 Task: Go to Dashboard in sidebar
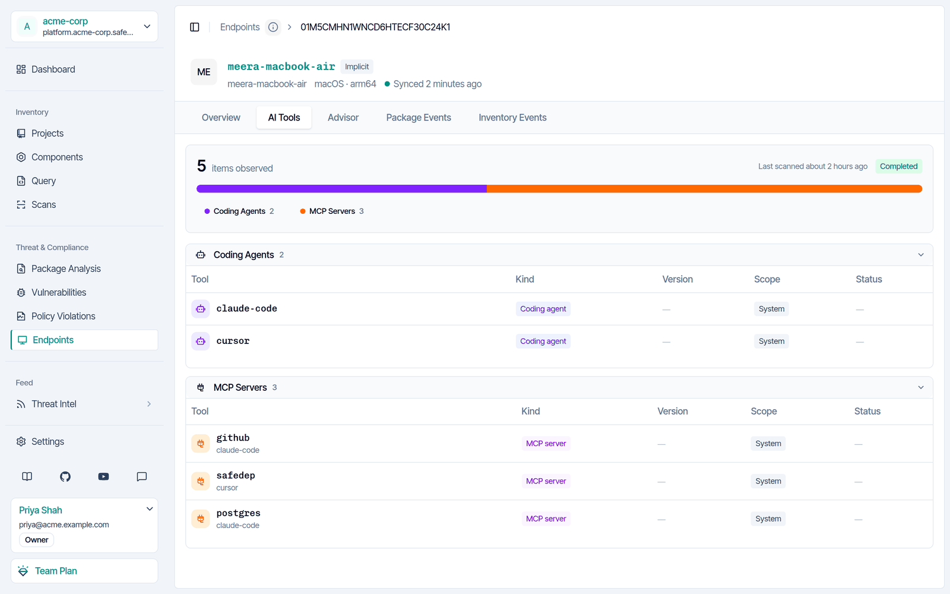point(84,69)
